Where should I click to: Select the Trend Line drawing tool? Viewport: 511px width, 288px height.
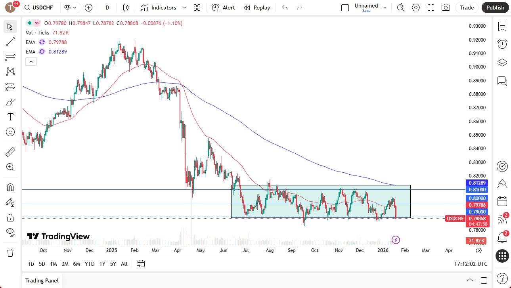[10, 42]
